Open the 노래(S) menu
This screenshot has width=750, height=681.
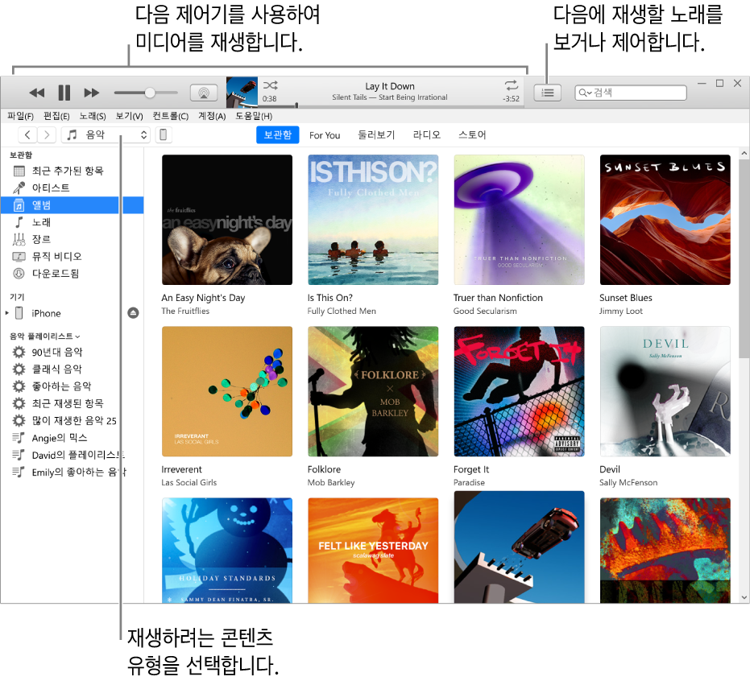click(93, 116)
